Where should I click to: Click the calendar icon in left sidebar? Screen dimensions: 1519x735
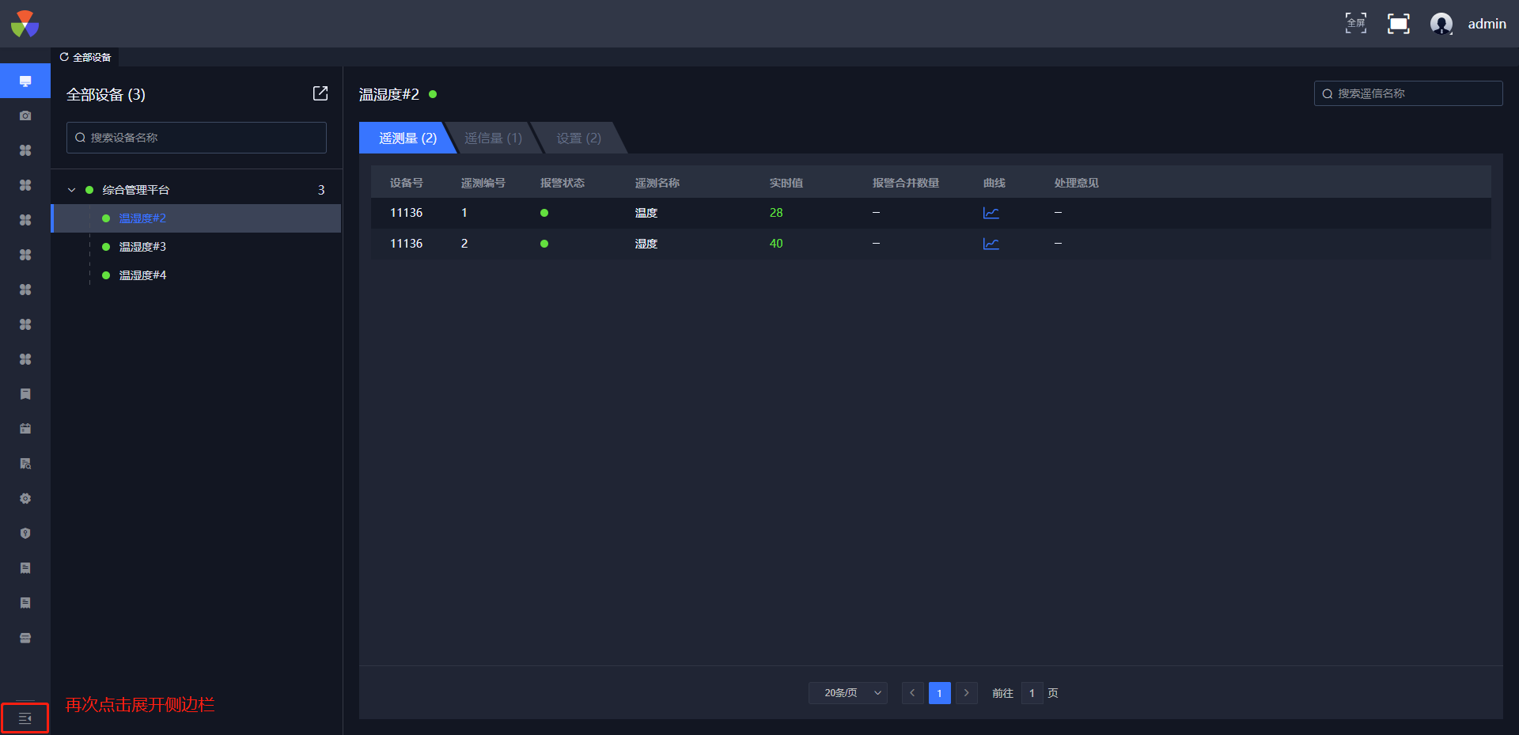(x=25, y=429)
